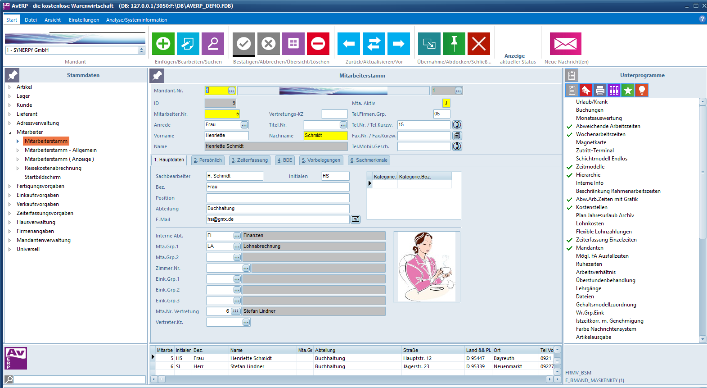Expand the Artikel tree node

click(x=9, y=87)
